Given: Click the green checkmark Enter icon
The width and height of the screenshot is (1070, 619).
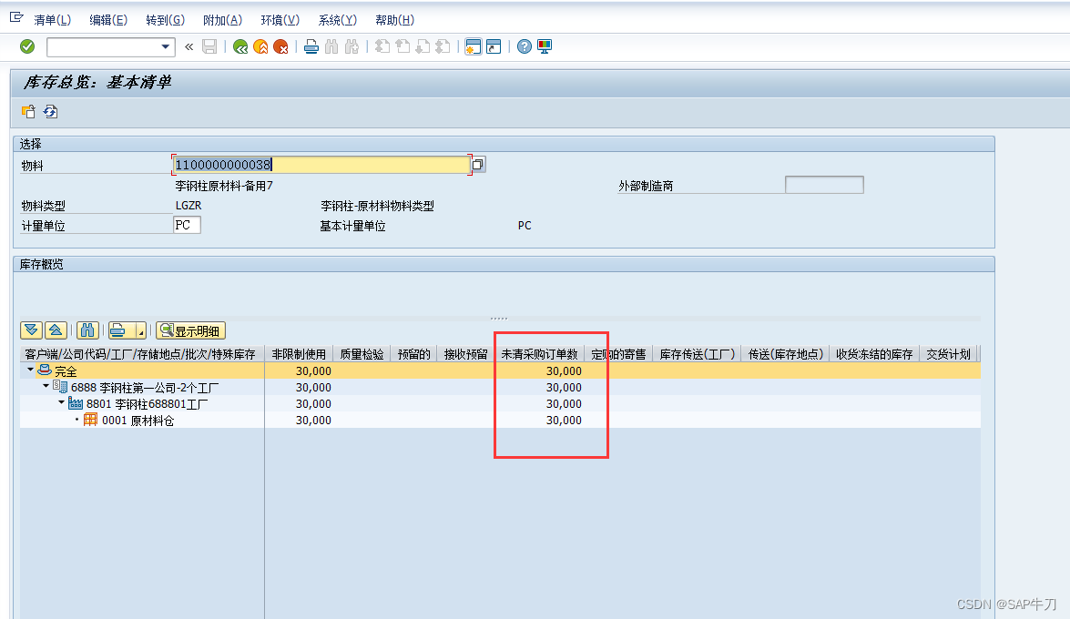Looking at the screenshot, I should [27, 46].
